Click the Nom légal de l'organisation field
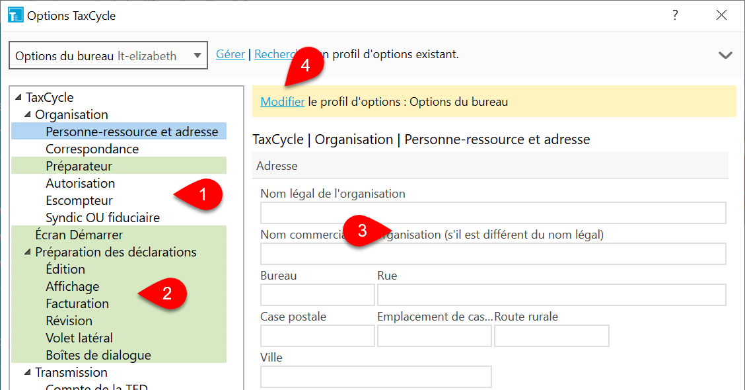745x390 pixels. pyautogui.click(x=493, y=213)
